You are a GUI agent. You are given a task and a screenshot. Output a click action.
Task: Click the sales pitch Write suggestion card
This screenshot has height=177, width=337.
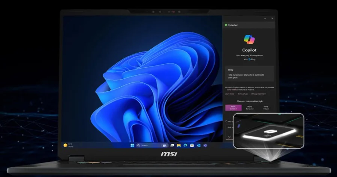tap(249, 74)
